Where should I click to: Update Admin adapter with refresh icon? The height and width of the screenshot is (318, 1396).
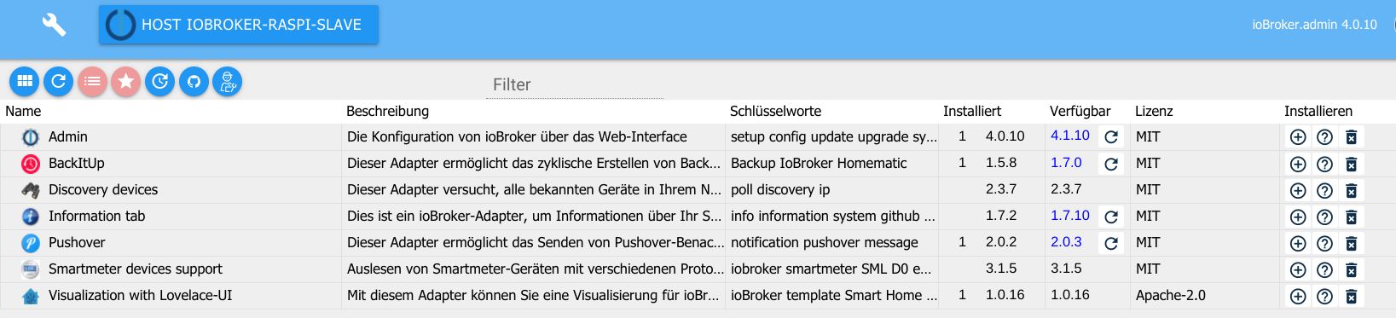tap(1110, 137)
